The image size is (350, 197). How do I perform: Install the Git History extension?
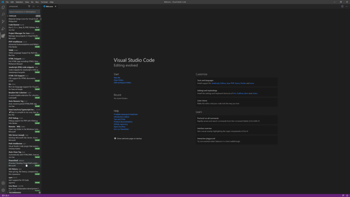[x=37, y=174]
